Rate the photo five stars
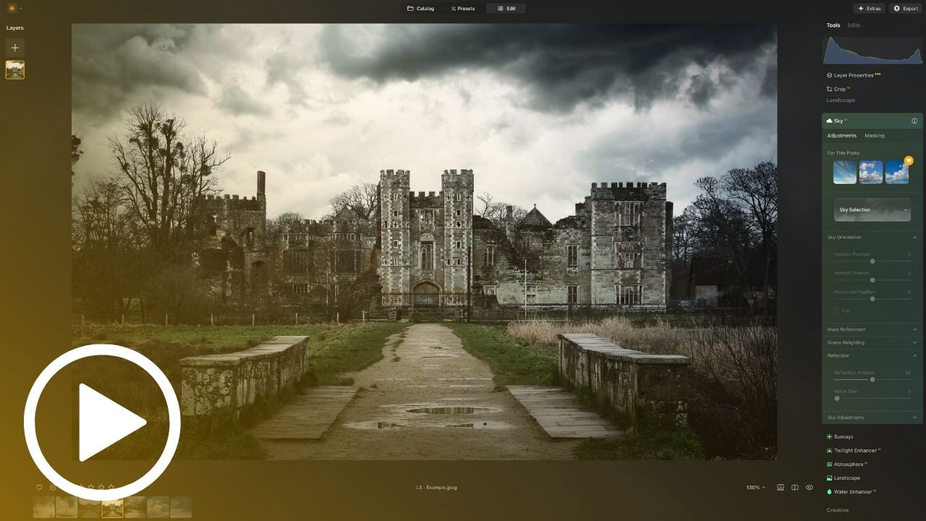Screen dimensions: 926x521 [x=111, y=488]
